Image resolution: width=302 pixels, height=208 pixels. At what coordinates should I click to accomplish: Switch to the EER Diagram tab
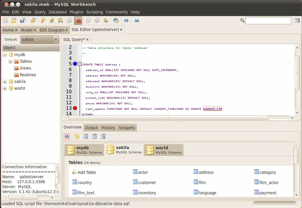click(52, 30)
